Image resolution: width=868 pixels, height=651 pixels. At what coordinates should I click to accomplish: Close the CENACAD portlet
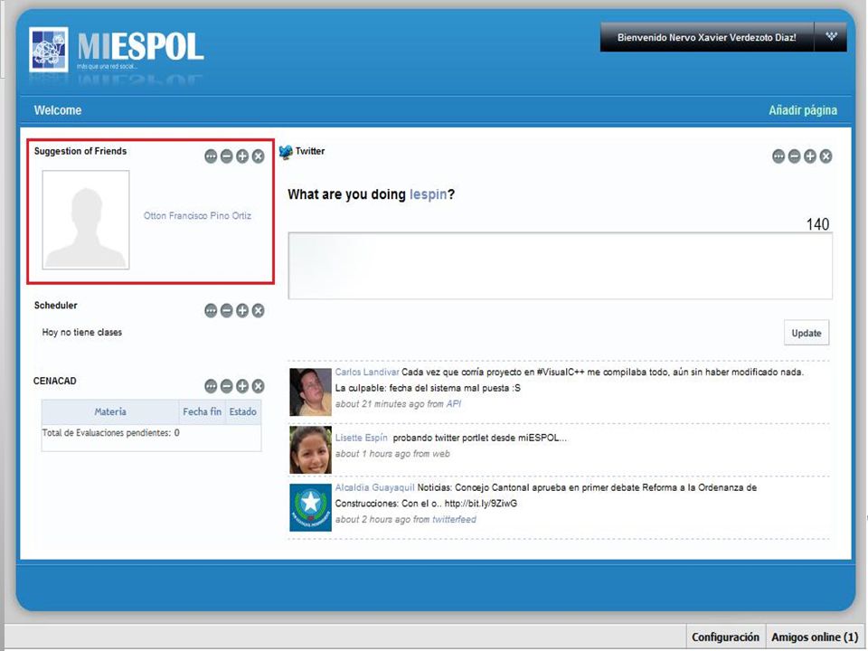click(258, 386)
